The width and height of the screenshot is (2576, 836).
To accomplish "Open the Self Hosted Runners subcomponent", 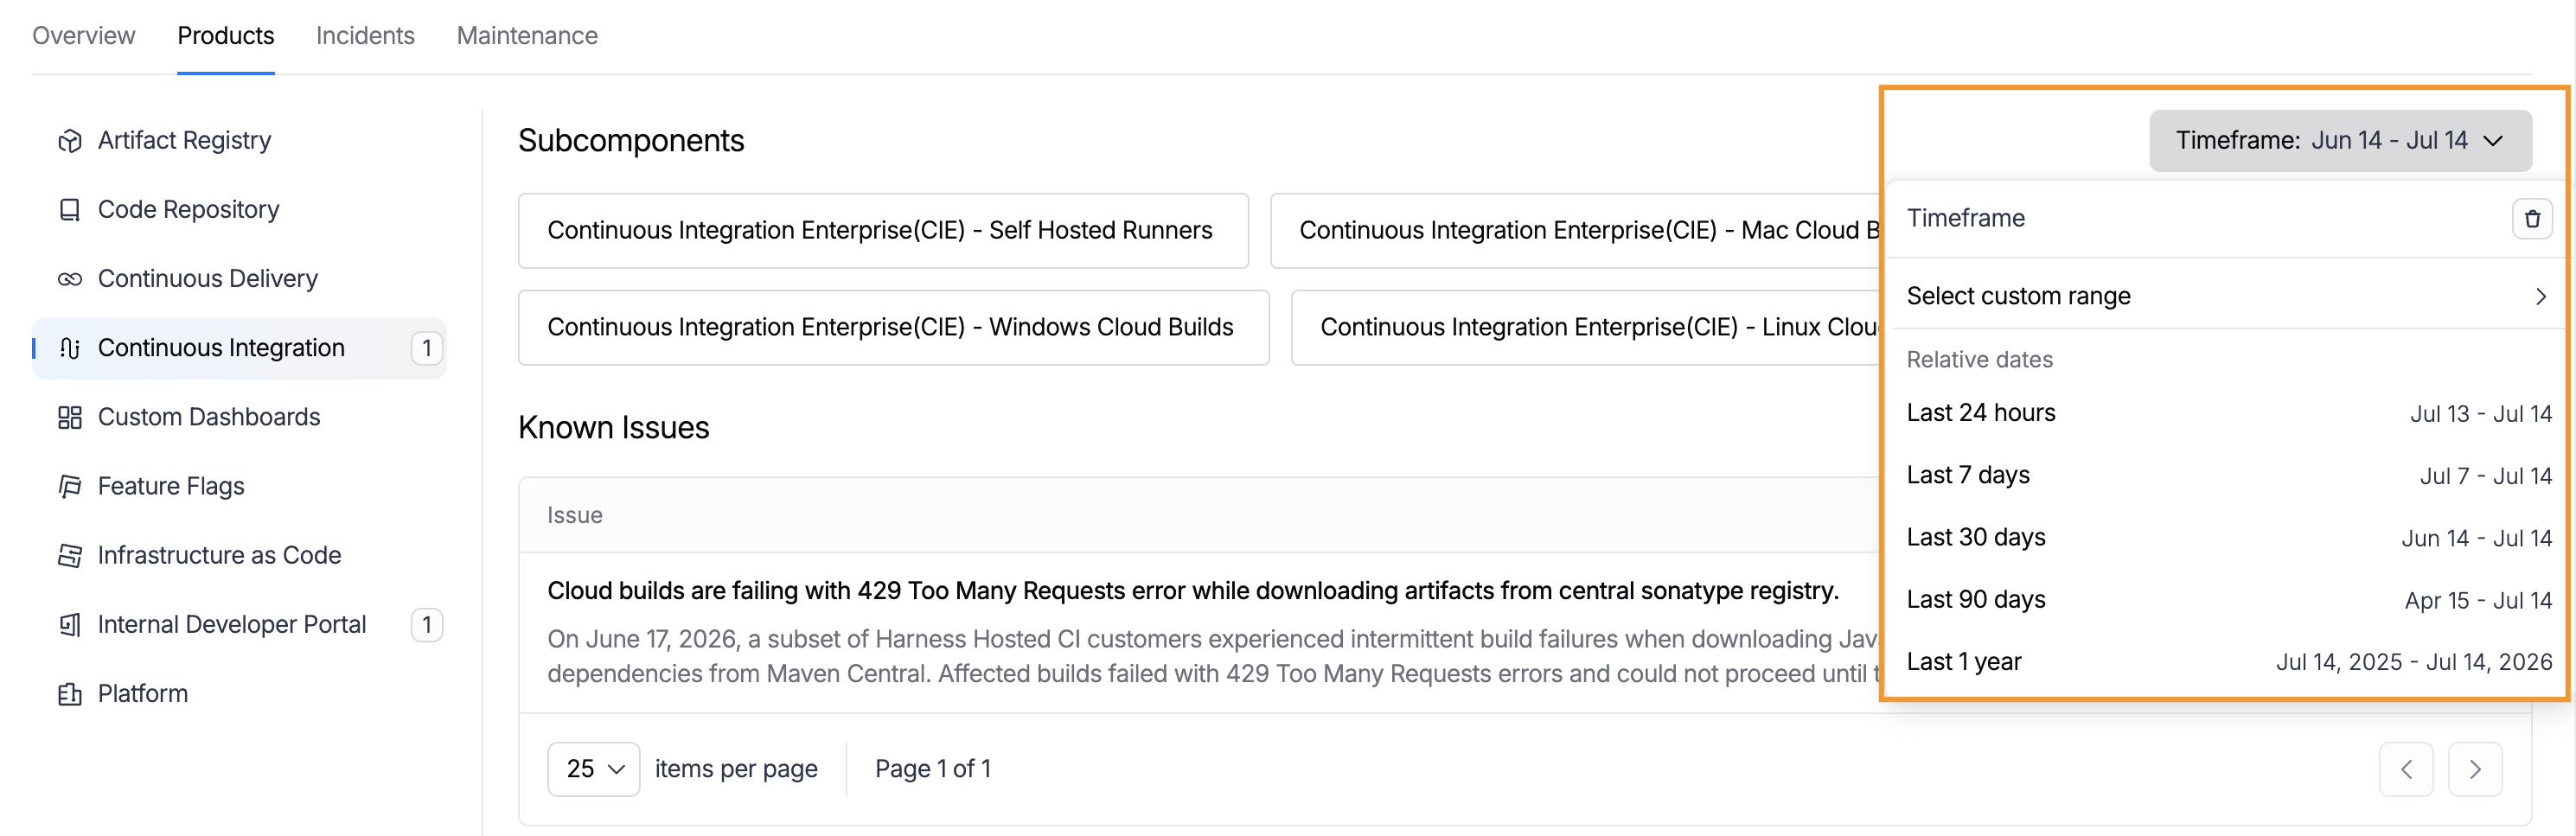I will [x=883, y=231].
